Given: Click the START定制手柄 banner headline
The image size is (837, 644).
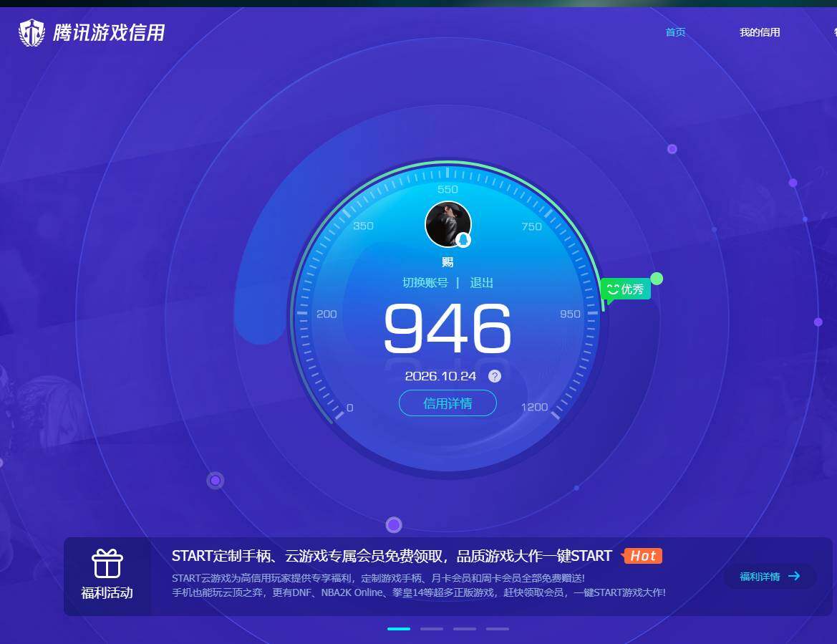Looking at the screenshot, I should tap(391, 556).
